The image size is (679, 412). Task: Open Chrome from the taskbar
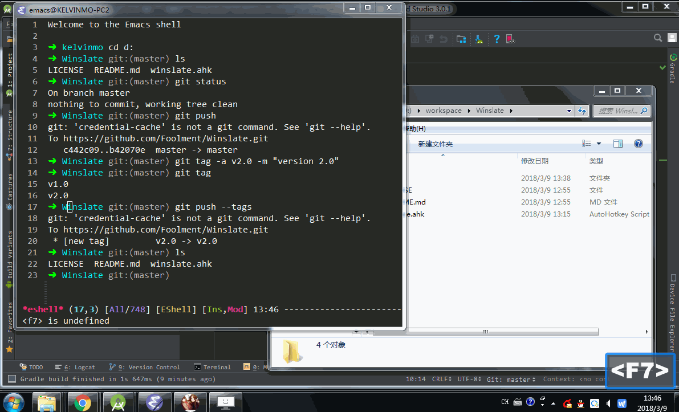[x=82, y=402]
